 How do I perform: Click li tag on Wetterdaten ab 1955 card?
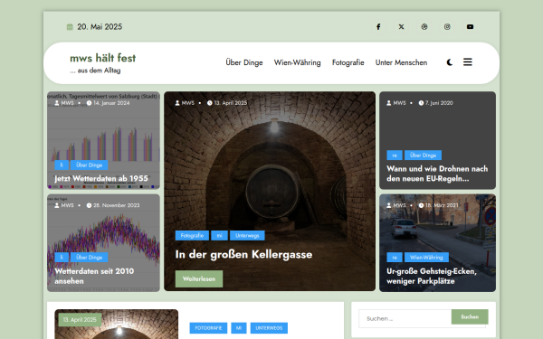[62, 165]
